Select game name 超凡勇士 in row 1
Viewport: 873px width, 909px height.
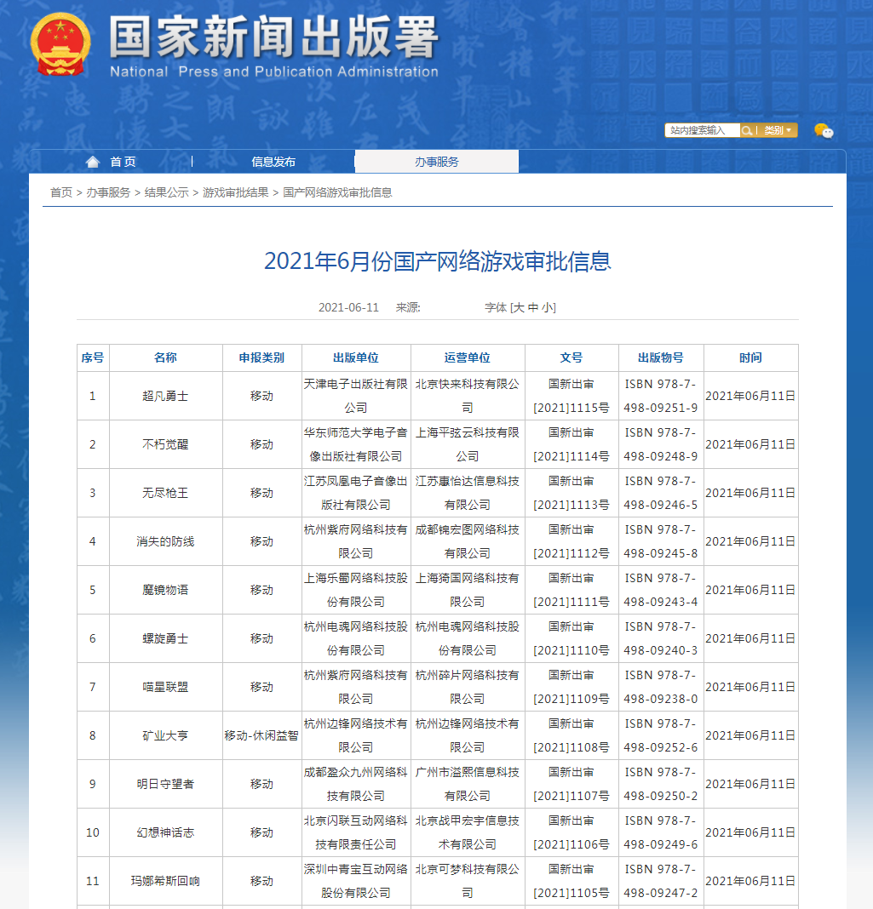tap(165, 396)
